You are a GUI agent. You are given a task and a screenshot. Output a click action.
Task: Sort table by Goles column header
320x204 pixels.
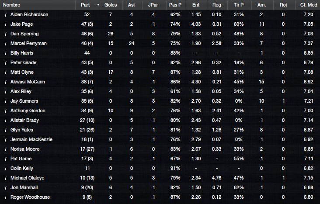111,5
